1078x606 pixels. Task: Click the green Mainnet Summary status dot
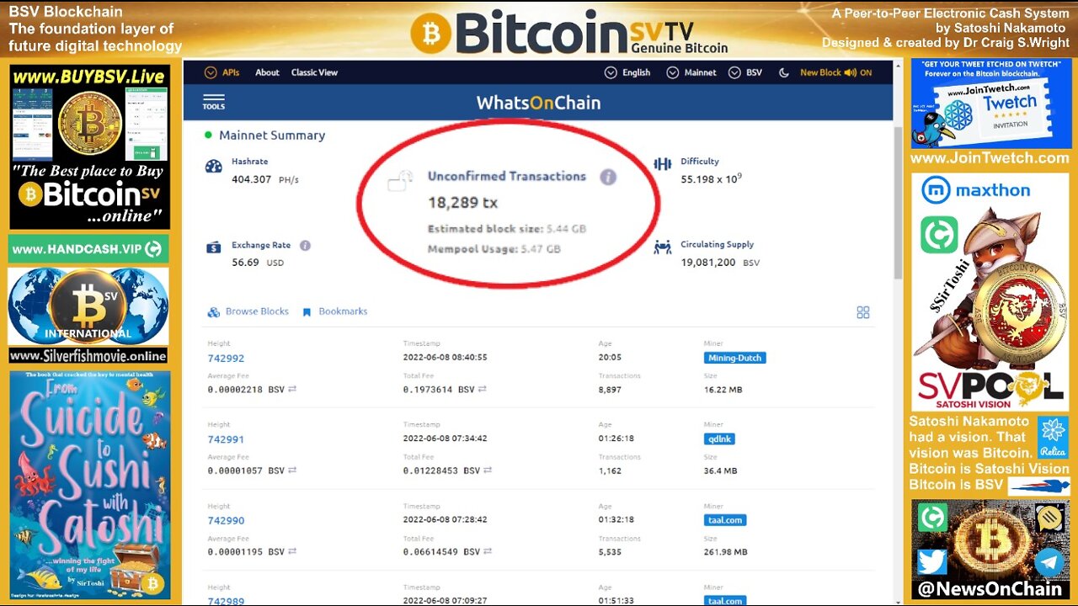(208, 135)
